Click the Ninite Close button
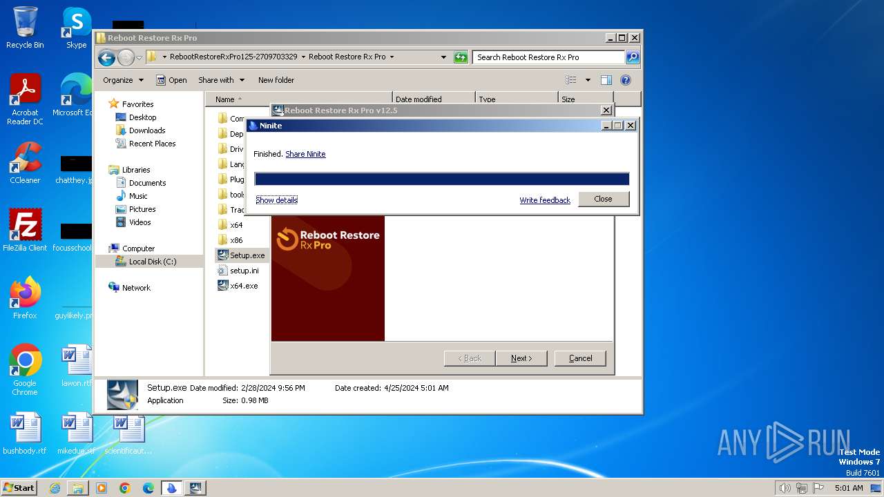884x497 pixels. coord(603,199)
